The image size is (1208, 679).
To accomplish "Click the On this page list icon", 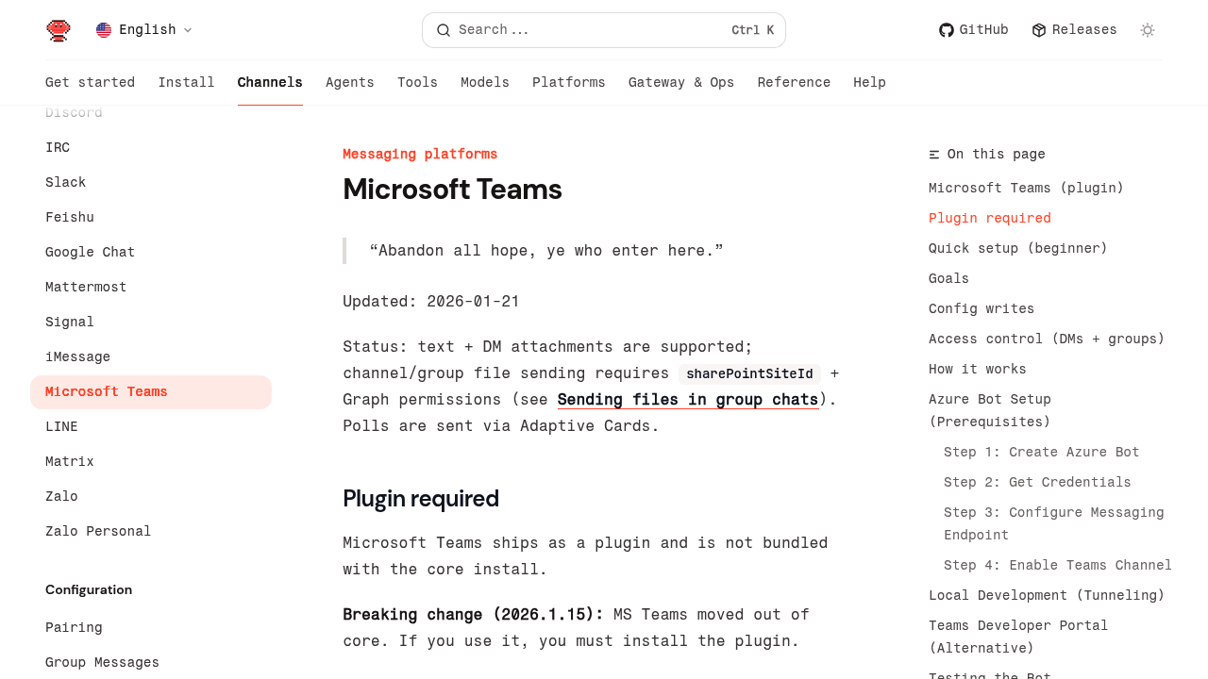I will (x=934, y=155).
